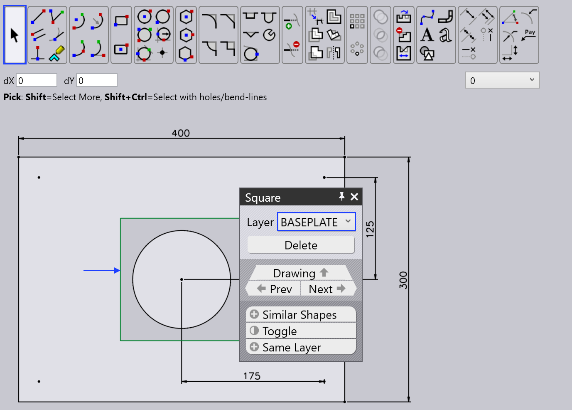572x410 pixels.
Task: Select the remove step red minus tool
Action: tap(403, 35)
